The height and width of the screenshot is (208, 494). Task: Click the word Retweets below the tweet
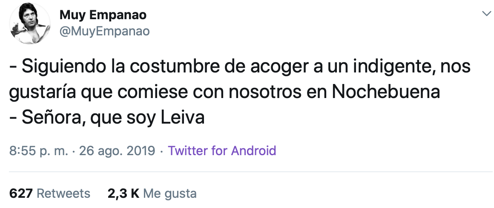pyautogui.click(x=63, y=193)
